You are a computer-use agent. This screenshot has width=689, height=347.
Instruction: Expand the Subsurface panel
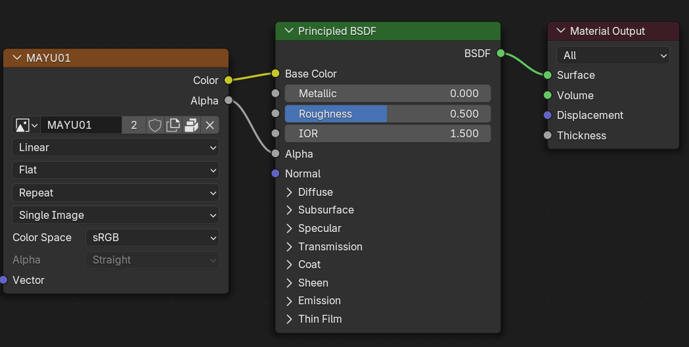point(289,210)
